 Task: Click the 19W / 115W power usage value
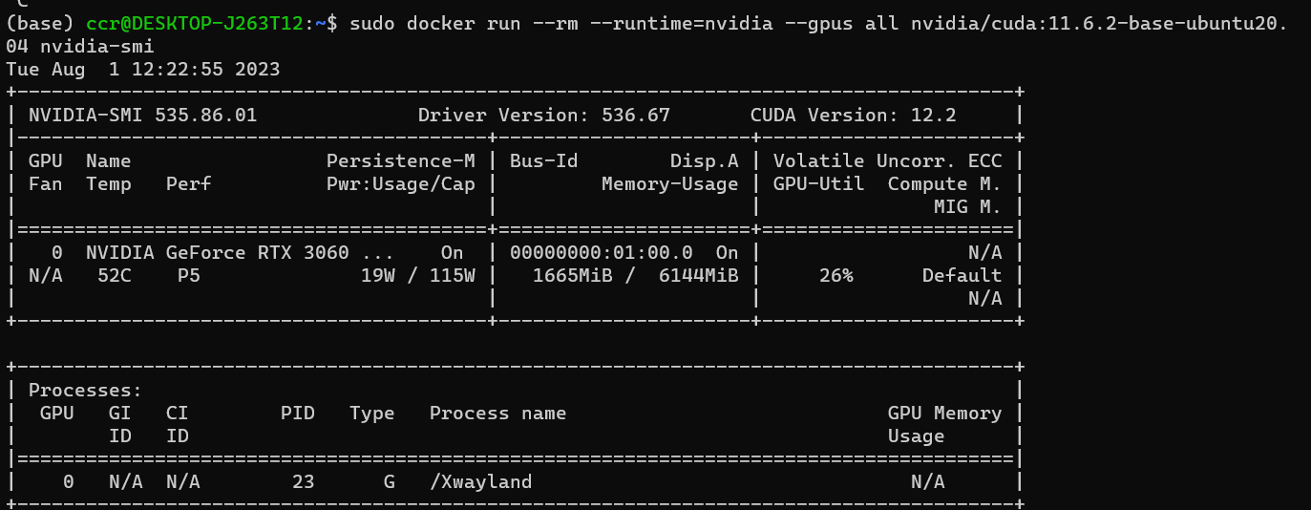coord(418,276)
